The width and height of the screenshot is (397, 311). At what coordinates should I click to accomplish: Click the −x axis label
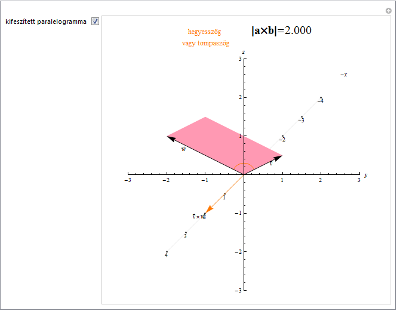[343, 75]
